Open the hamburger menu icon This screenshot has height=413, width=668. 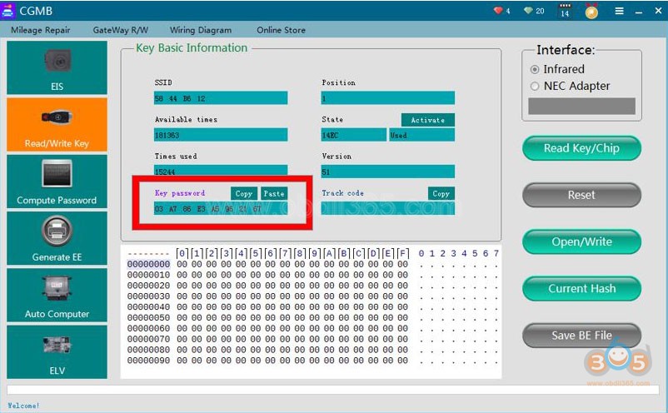[x=620, y=11]
